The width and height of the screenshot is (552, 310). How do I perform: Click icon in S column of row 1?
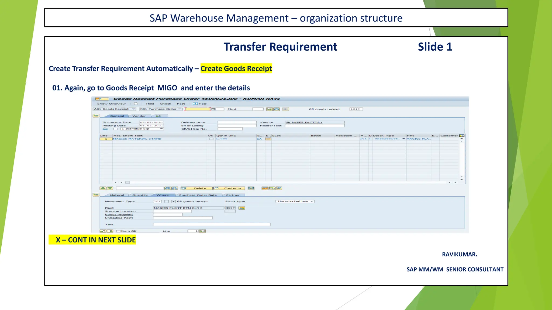pyautogui.click(x=268, y=139)
